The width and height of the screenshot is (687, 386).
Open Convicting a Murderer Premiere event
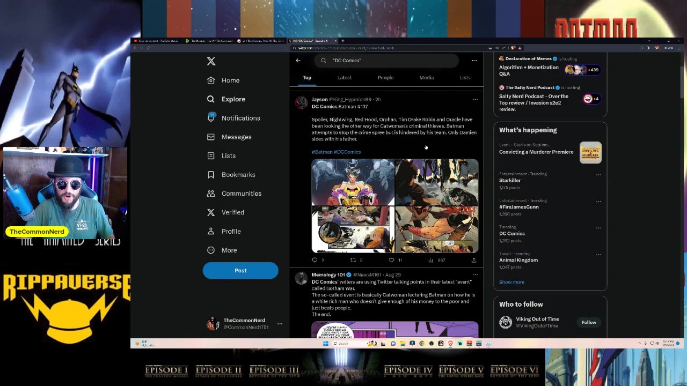(x=550, y=152)
